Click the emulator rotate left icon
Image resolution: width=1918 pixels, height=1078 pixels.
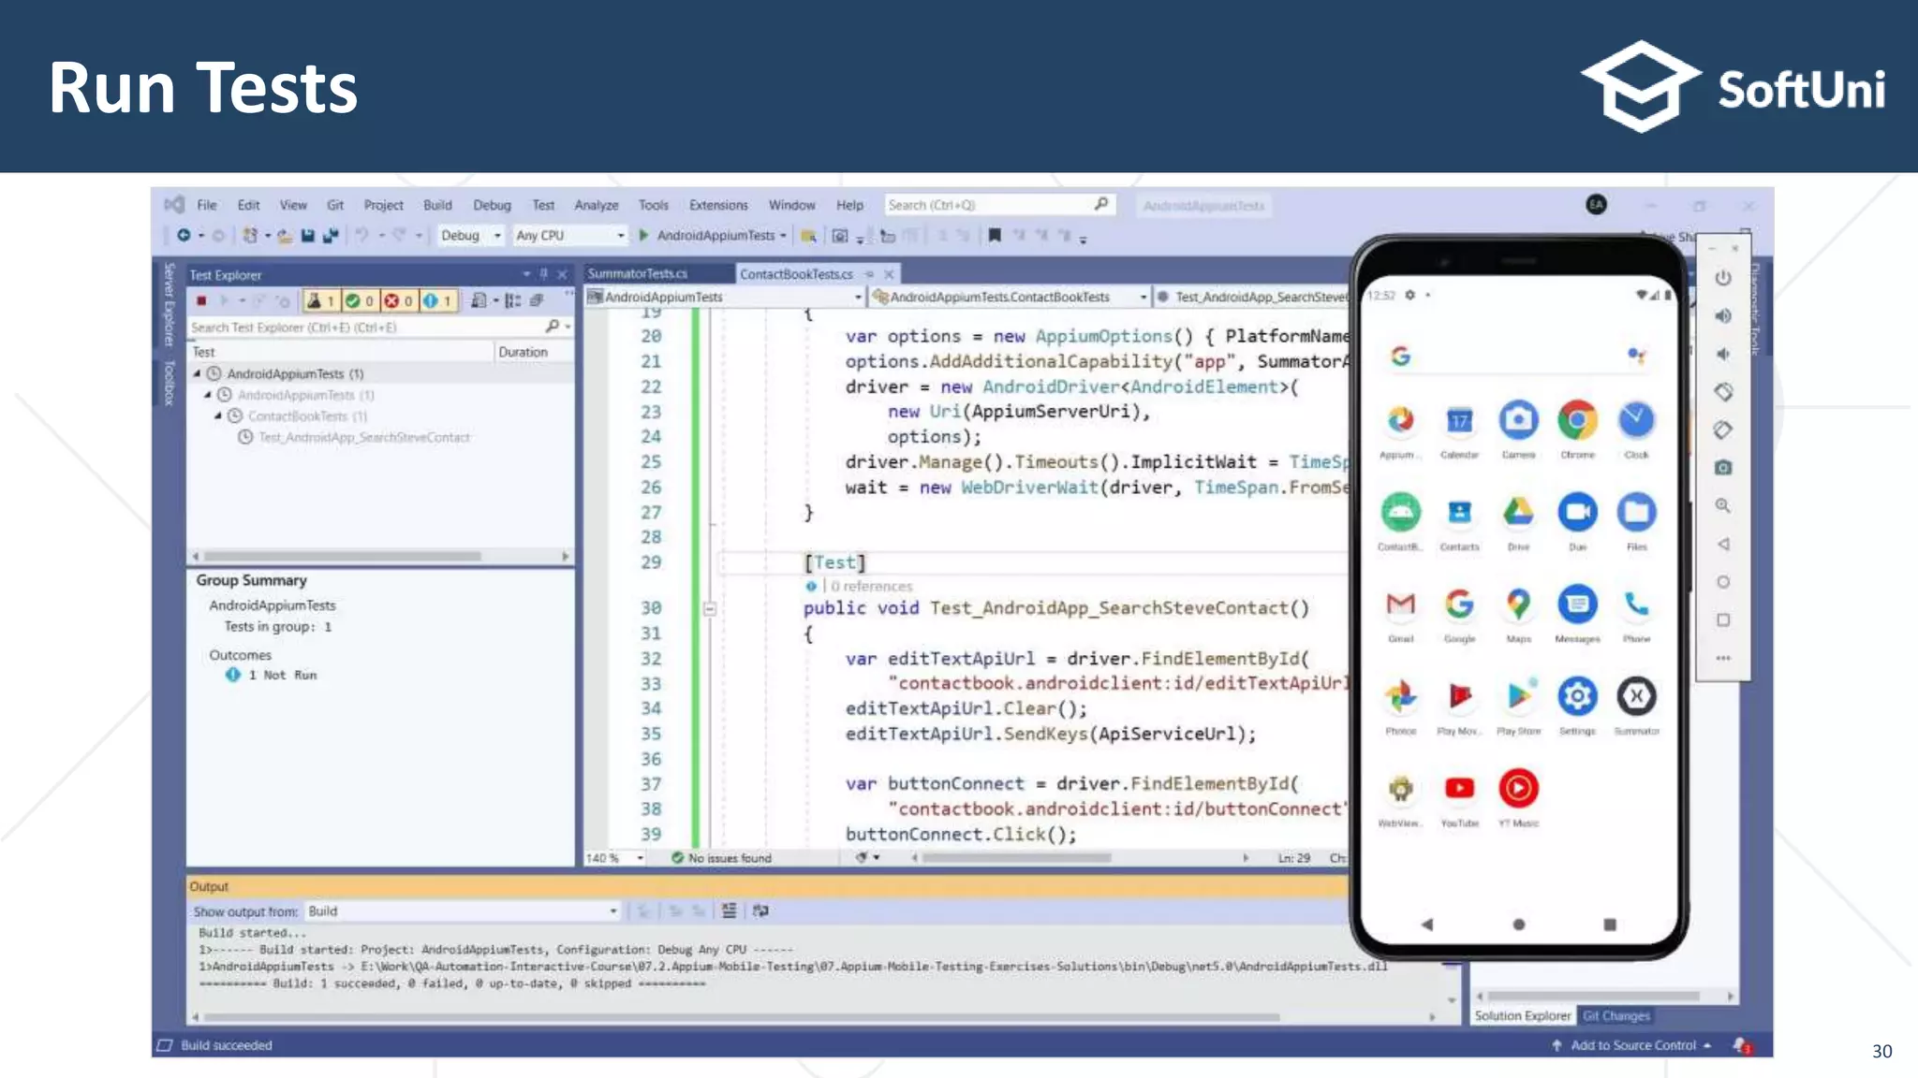click(x=1723, y=392)
